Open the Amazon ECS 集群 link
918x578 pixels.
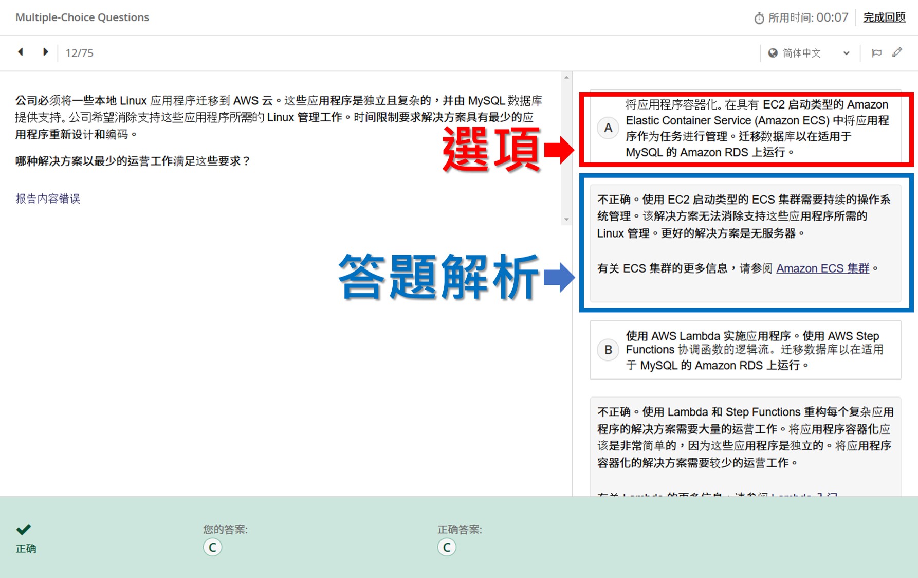822,268
